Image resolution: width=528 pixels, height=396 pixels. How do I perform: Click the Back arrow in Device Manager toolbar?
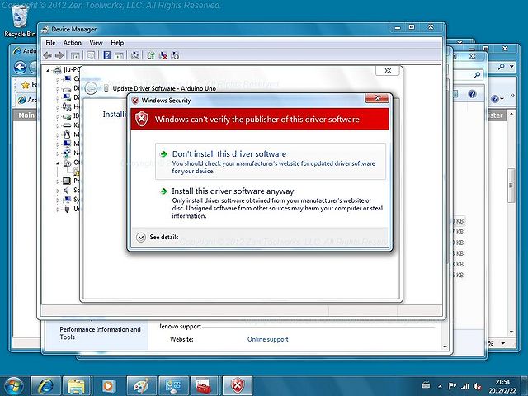(48, 55)
